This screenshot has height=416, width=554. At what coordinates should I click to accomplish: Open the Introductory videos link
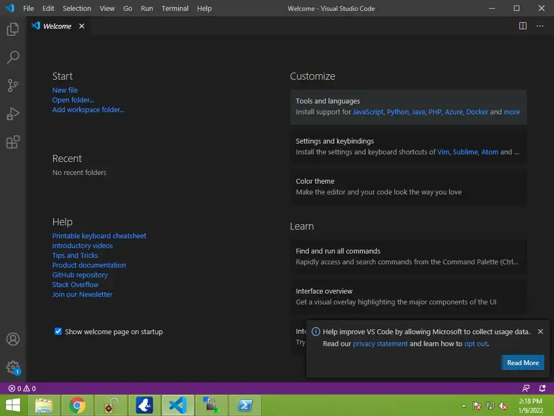[82, 245]
